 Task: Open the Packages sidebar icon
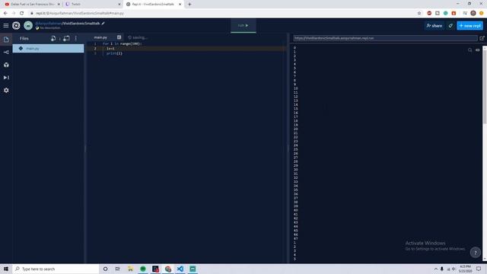click(6, 65)
